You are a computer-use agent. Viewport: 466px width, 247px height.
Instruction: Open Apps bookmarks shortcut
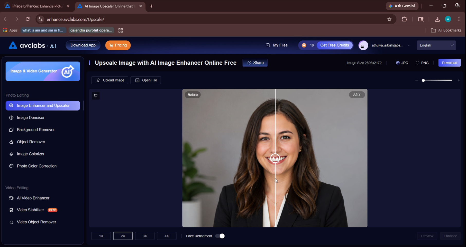10,30
